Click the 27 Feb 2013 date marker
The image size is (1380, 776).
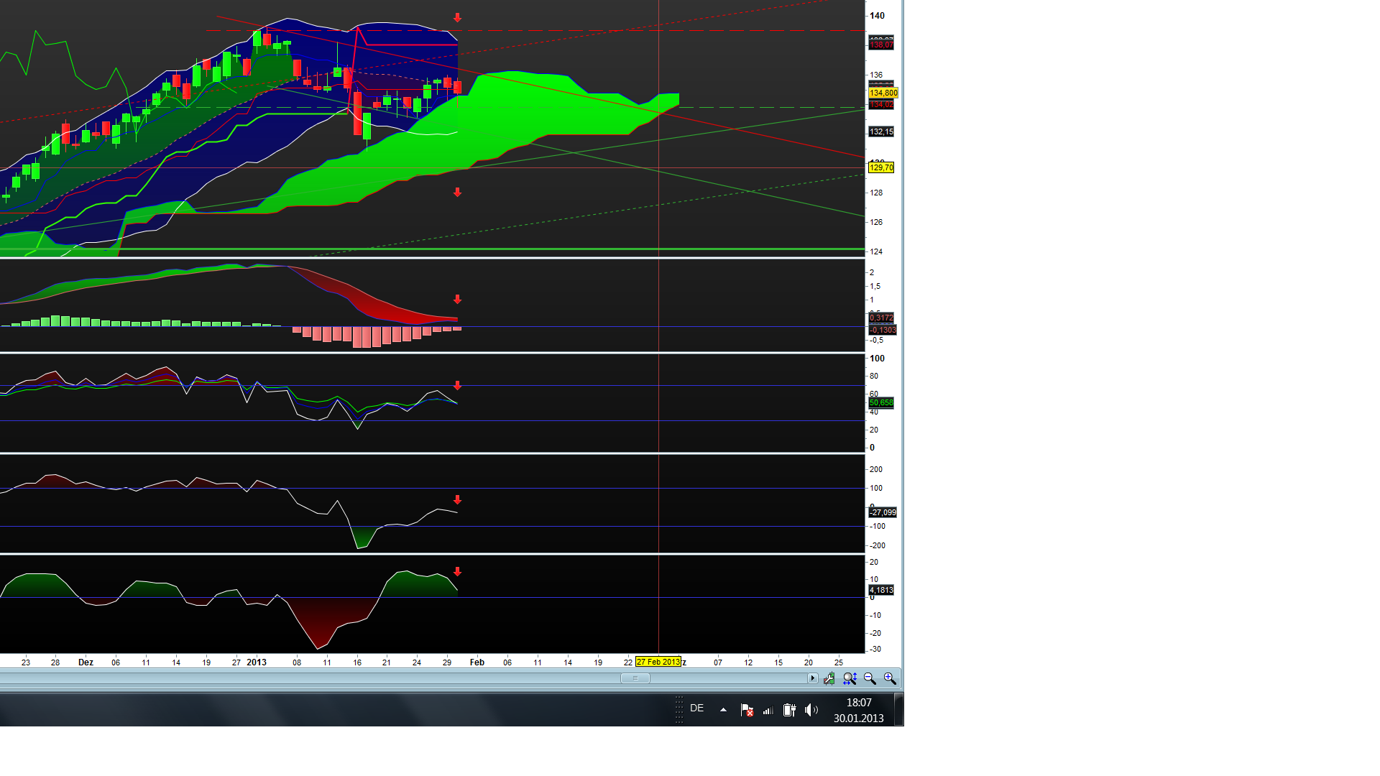pos(658,662)
